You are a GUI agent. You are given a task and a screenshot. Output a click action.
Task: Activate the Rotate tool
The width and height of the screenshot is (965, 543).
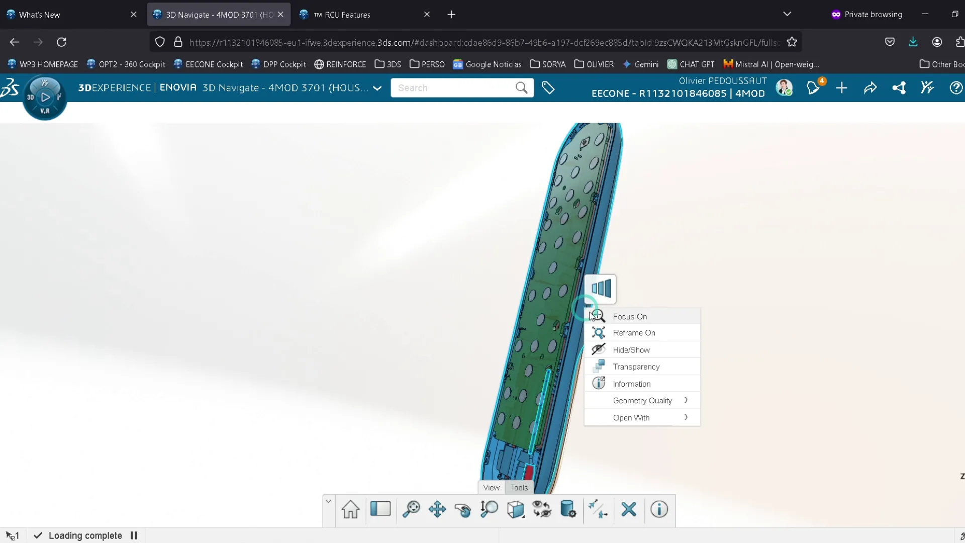(462, 509)
